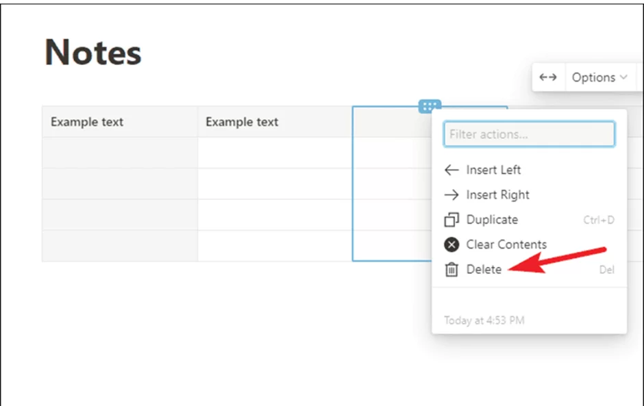Click the Duplicate squares icon
This screenshot has height=406, width=644.
click(451, 220)
